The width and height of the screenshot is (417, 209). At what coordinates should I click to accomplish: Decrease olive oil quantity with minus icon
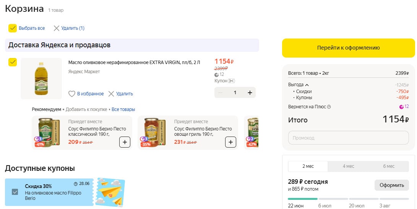[220, 93]
